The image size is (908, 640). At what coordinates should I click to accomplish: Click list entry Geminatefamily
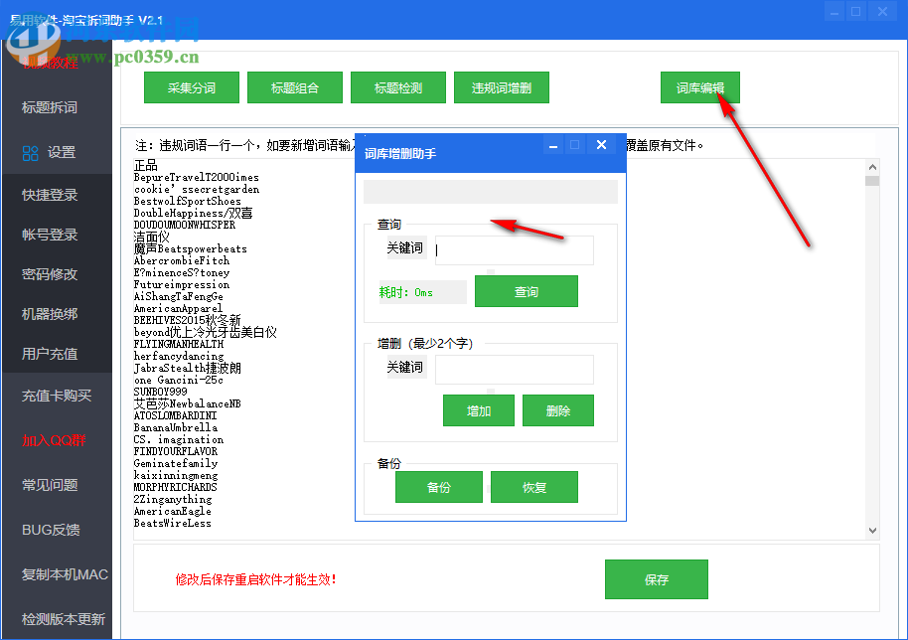point(176,463)
